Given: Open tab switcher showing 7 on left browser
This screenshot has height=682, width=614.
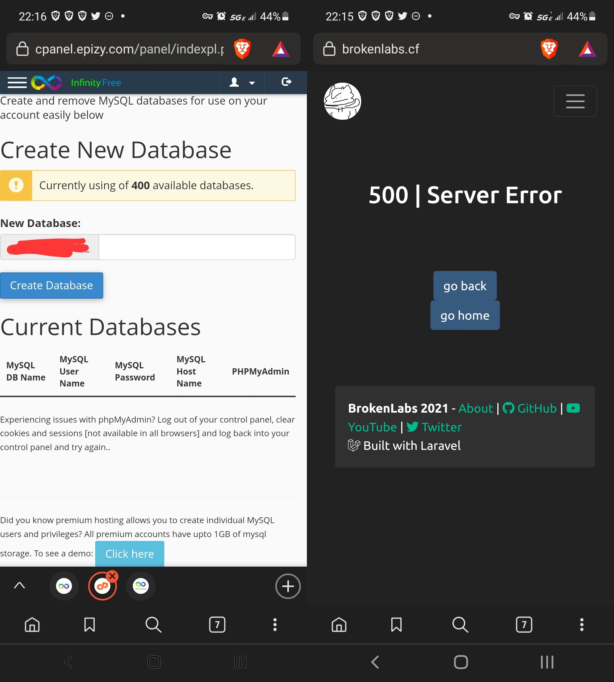Looking at the screenshot, I should click(x=217, y=625).
